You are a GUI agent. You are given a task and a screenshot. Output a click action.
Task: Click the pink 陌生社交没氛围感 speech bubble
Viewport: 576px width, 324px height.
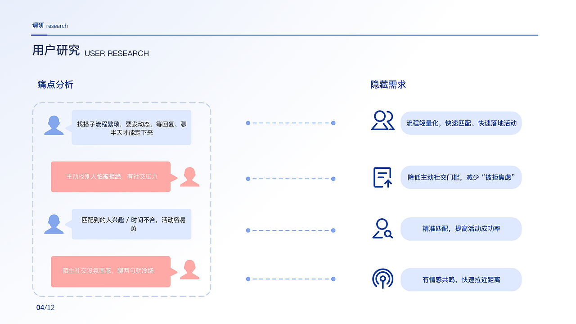(114, 272)
